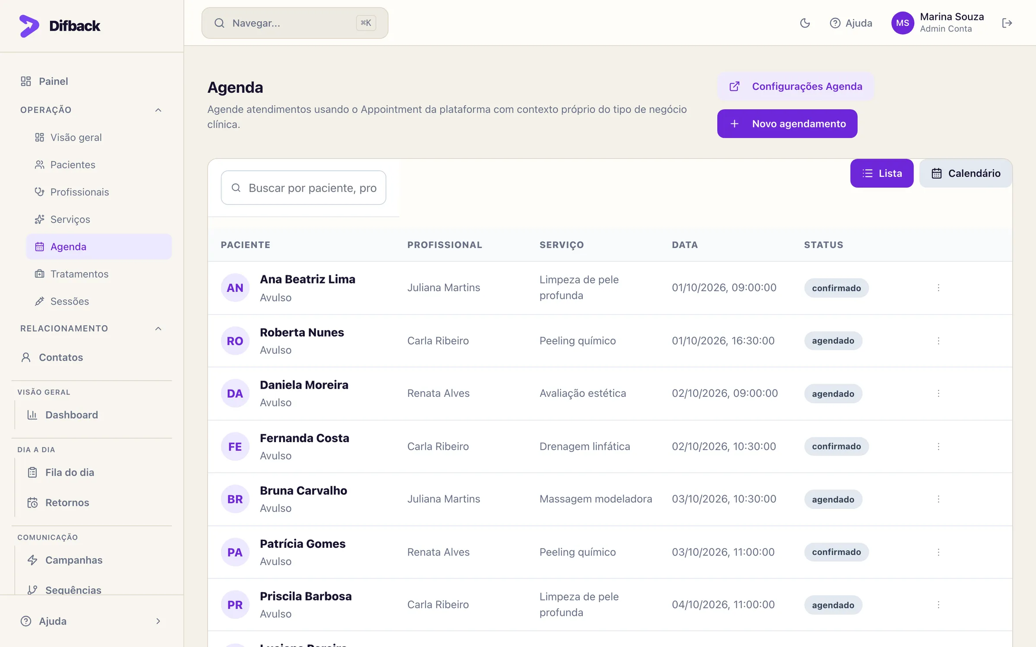Click the Agenda calendar icon in sidebar

click(x=39, y=247)
